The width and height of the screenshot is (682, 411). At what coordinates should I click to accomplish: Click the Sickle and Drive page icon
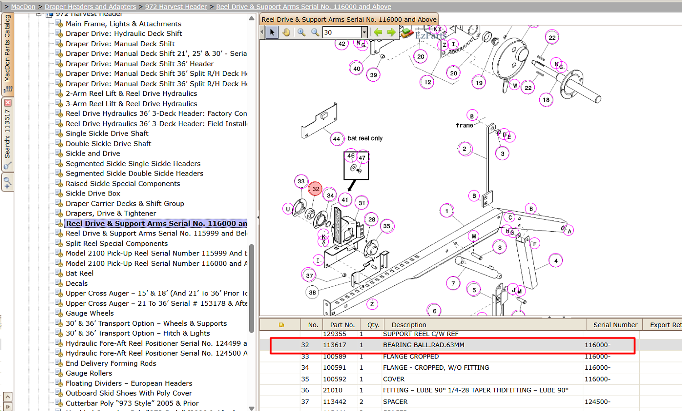59,153
